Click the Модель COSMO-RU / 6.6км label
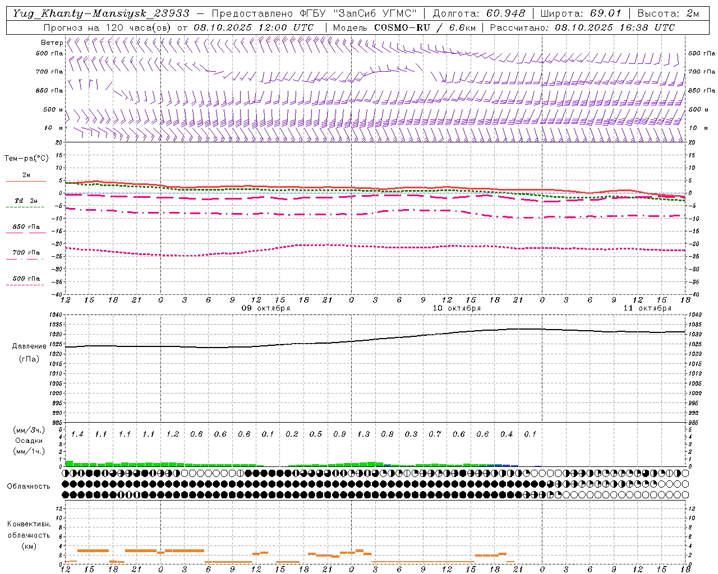718x574 pixels. tap(404, 27)
